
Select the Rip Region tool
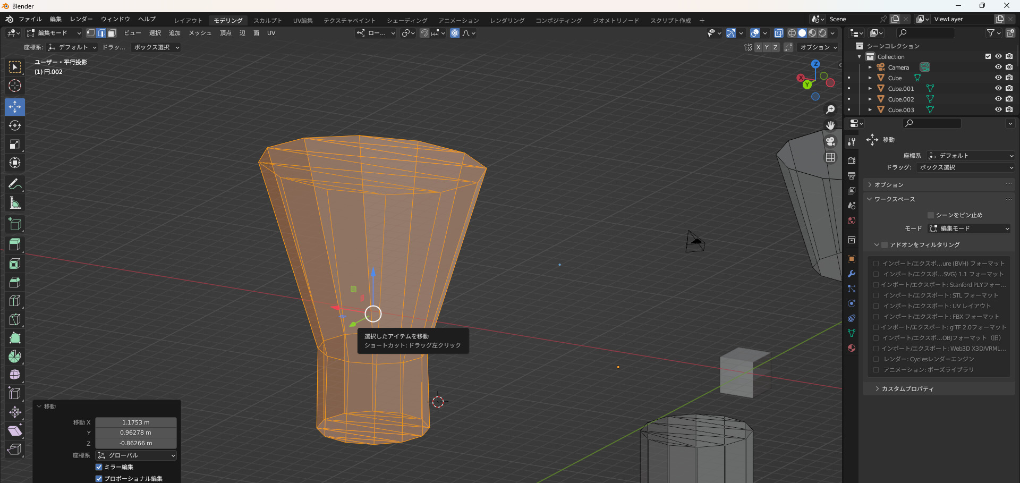point(15,450)
